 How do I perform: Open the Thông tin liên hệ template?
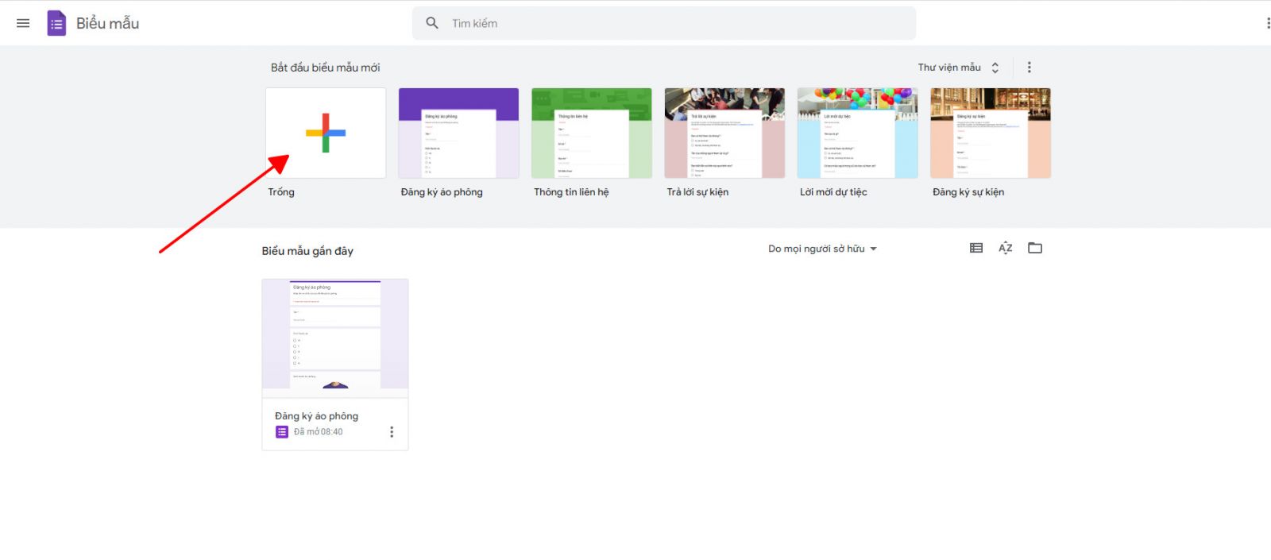pyautogui.click(x=592, y=133)
